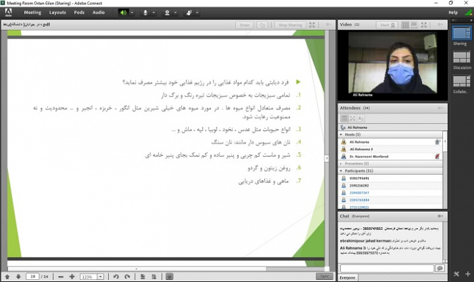Click the chat message input field
This screenshot has width=474, height=282.
pos(385,268)
